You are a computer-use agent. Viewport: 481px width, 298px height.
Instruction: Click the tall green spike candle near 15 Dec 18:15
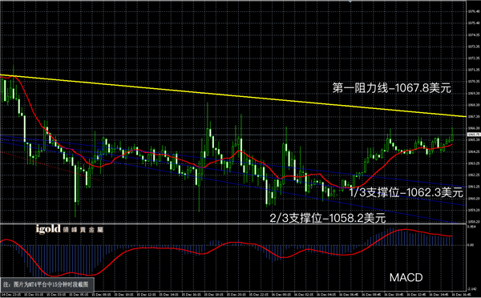click(208, 129)
